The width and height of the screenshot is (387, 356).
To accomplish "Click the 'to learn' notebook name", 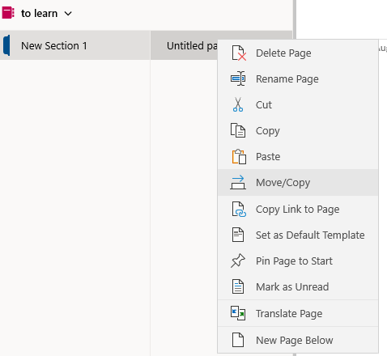I will [40, 13].
